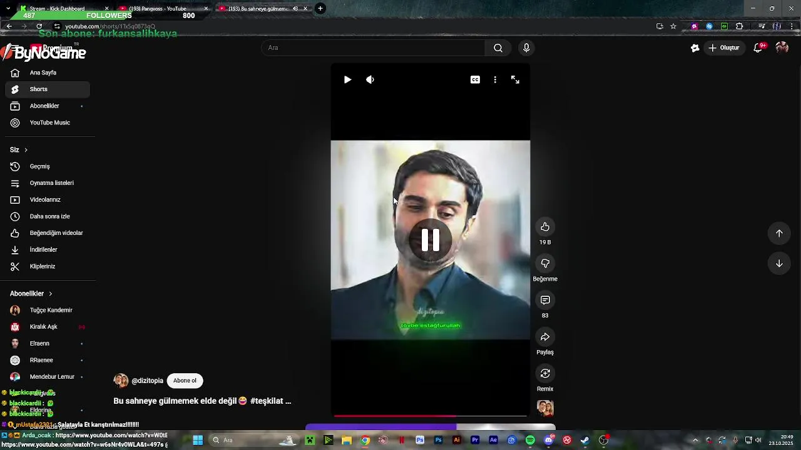Click the browser address bar URL
This screenshot has height=450, width=801.
coord(110,27)
